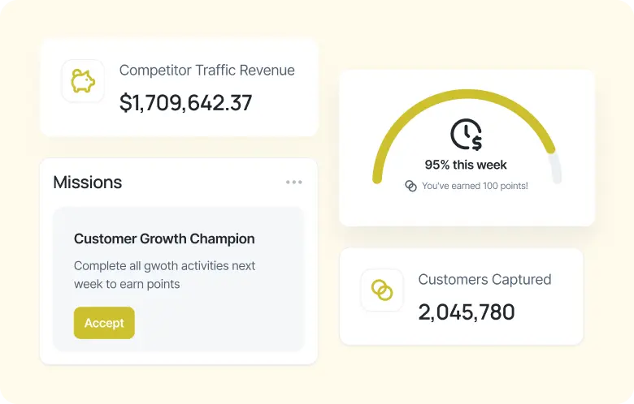Click empty space right of the Accept button

219,323
